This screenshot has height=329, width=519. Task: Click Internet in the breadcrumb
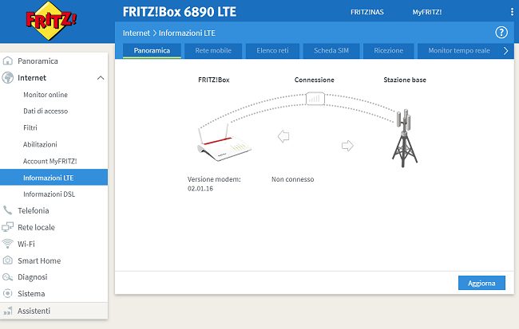pyautogui.click(x=136, y=33)
